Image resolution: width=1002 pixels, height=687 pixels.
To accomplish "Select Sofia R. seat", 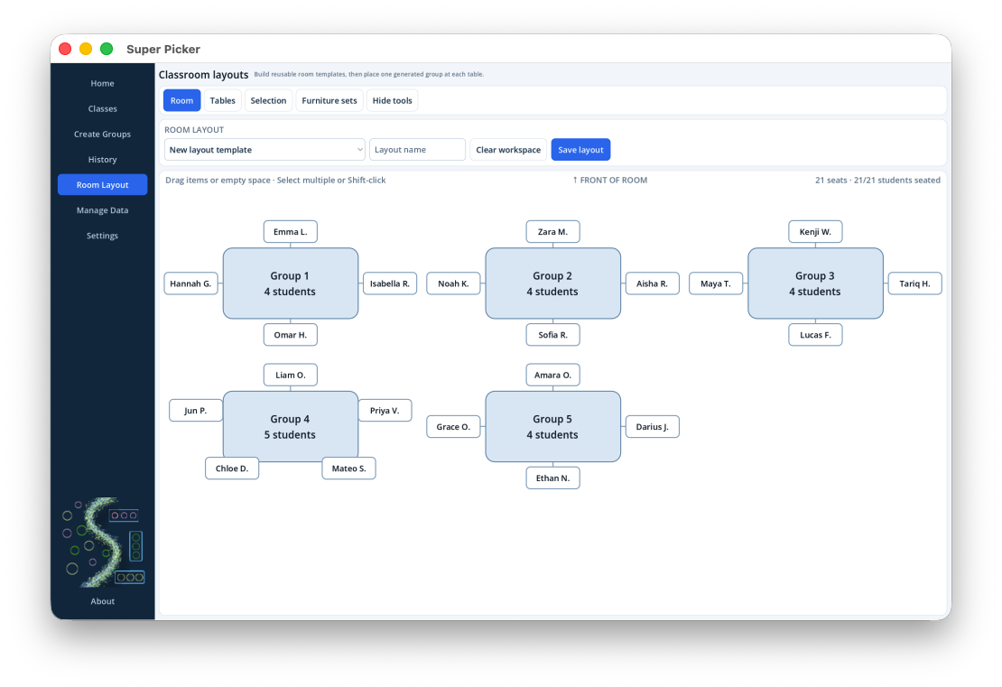I will (x=552, y=335).
